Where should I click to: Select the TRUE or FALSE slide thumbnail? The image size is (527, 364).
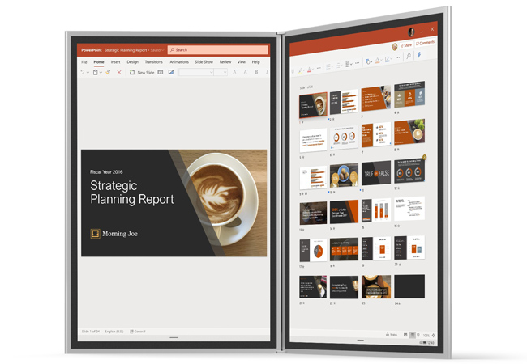376,173
